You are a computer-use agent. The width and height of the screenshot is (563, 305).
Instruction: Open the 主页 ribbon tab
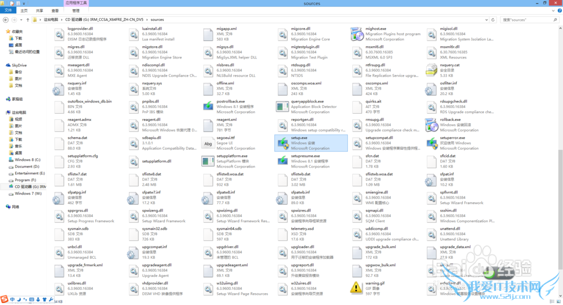(x=24, y=11)
